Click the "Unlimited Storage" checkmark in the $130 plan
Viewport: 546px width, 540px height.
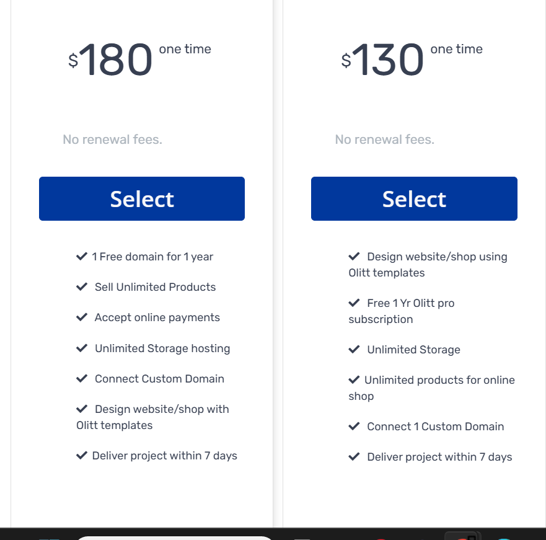click(354, 350)
